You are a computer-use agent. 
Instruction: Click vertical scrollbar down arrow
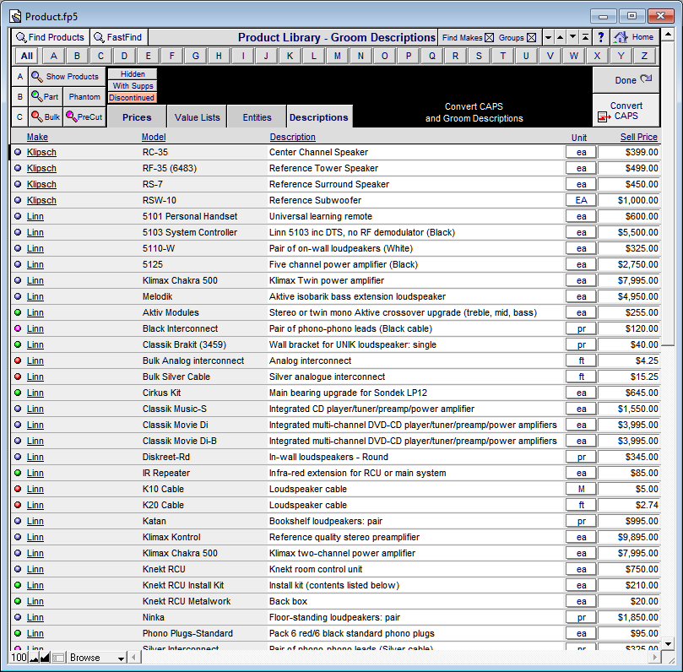click(x=668, y=643)
